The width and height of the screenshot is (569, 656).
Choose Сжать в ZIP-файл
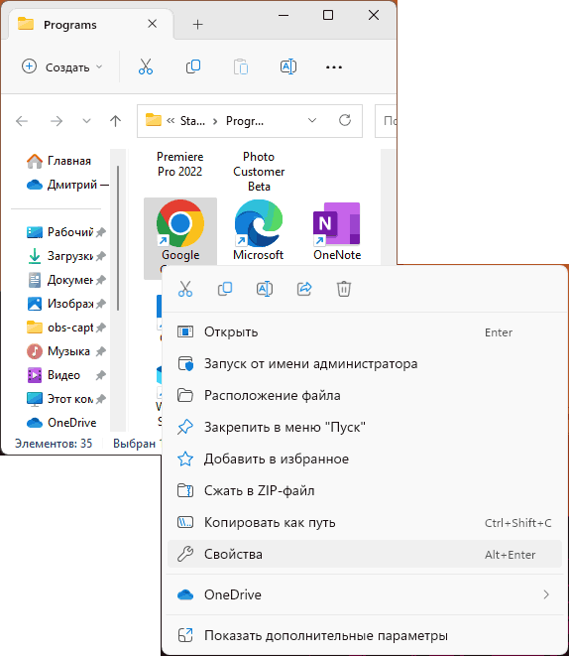pos(364,490)
